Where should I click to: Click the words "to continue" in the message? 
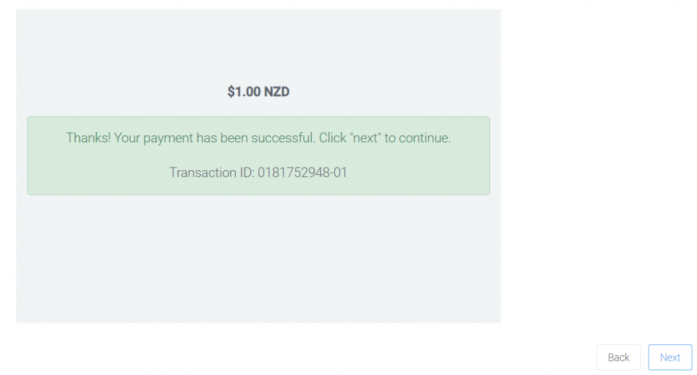[417, 137]
